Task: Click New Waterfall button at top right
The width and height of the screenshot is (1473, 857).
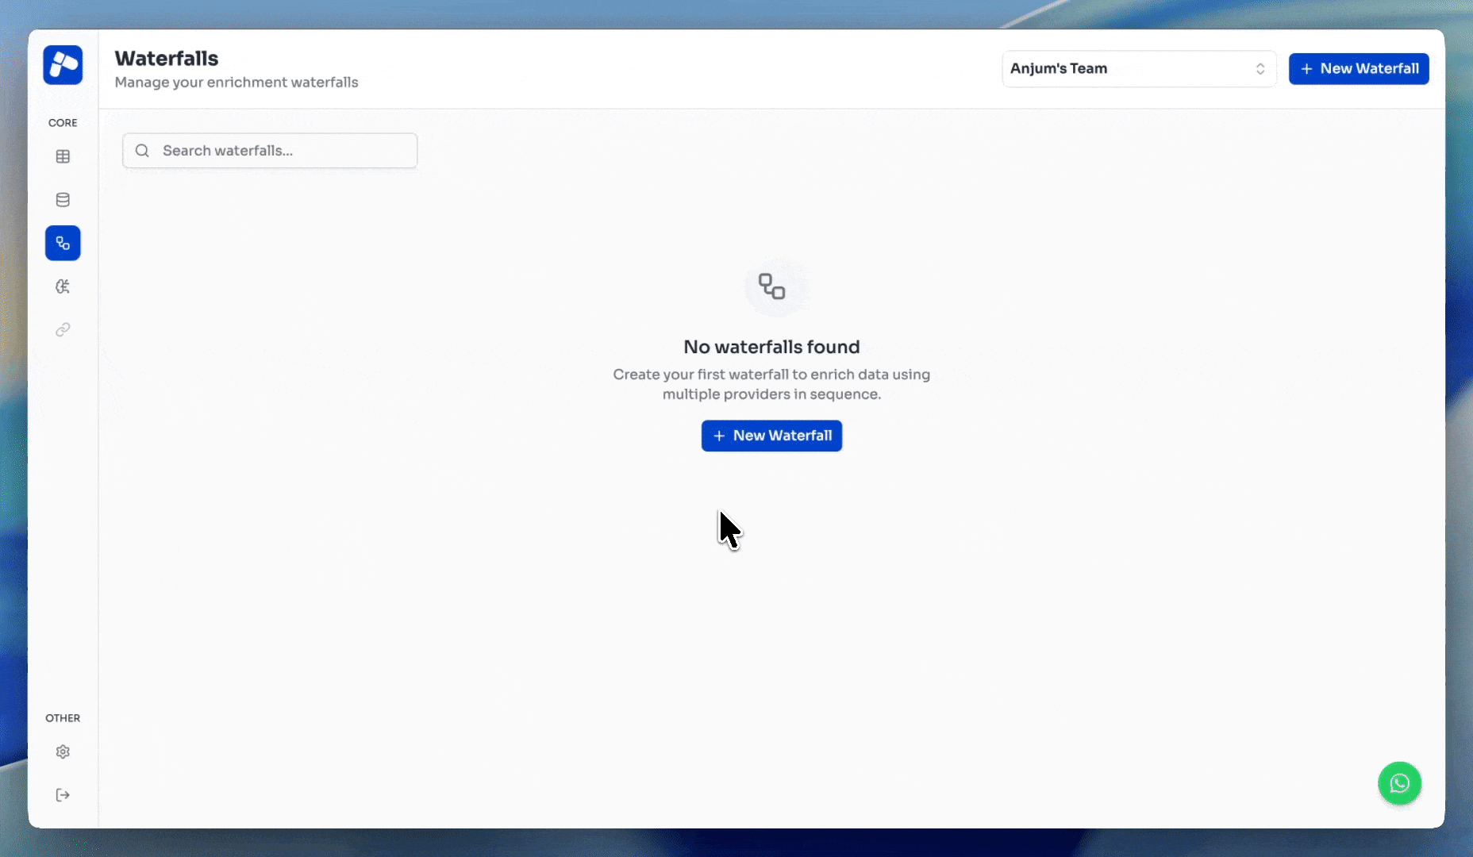Action: click(1358, 69)
